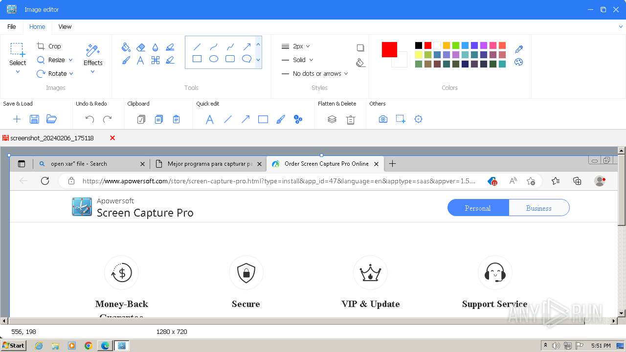Viewport: 626px width, 352px height.
Task: Flatten layers with the stack icon
Action: (332, 119)
